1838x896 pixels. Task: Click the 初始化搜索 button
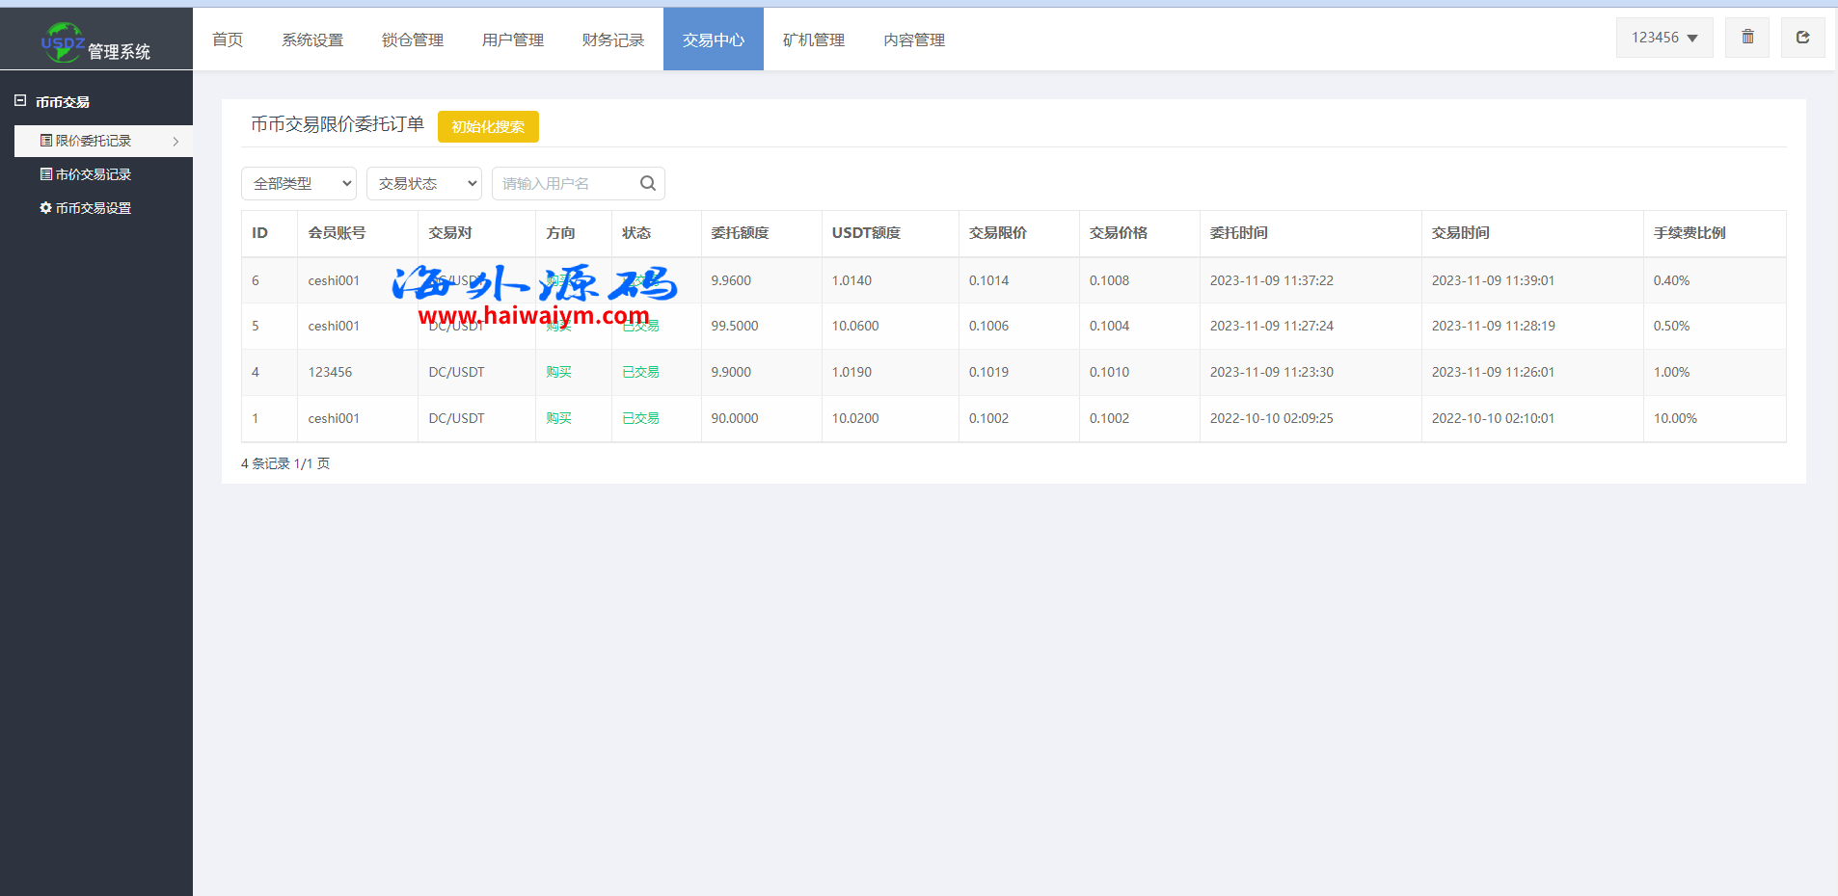[x=488, y=126]
